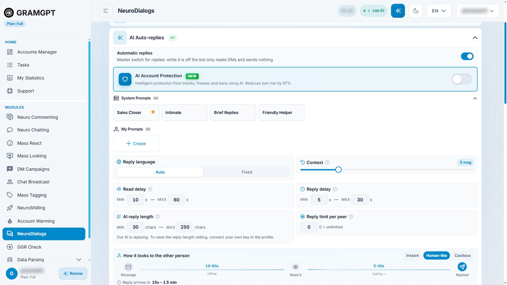Switch to dark mode moon icon
The width and height of the screenshot is (507, 285).
(x=416, y=11)
